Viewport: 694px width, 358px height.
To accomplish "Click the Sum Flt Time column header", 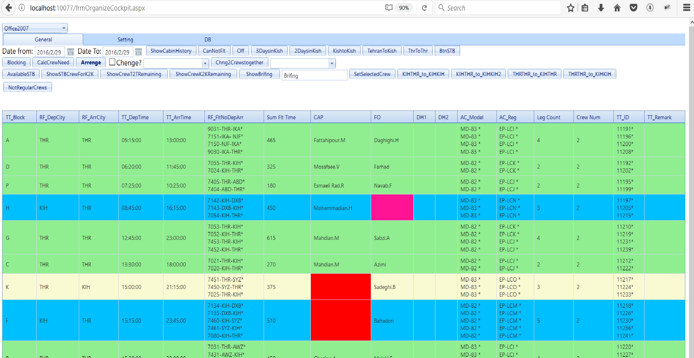I will tap(287, 117).
